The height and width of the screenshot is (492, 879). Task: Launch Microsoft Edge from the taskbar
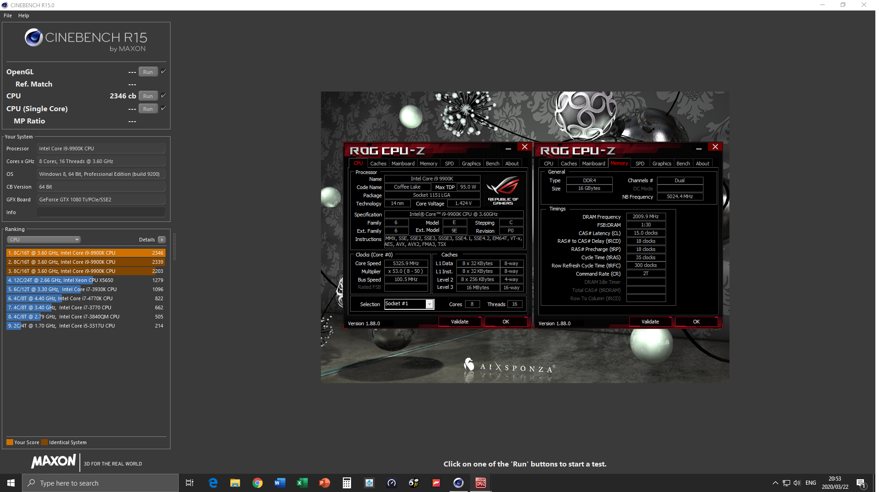213,483
